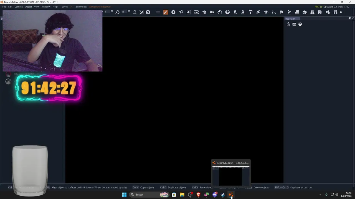
Task: Click the terrain snap person-shaped icon
Action: click(x=135, y=12)
